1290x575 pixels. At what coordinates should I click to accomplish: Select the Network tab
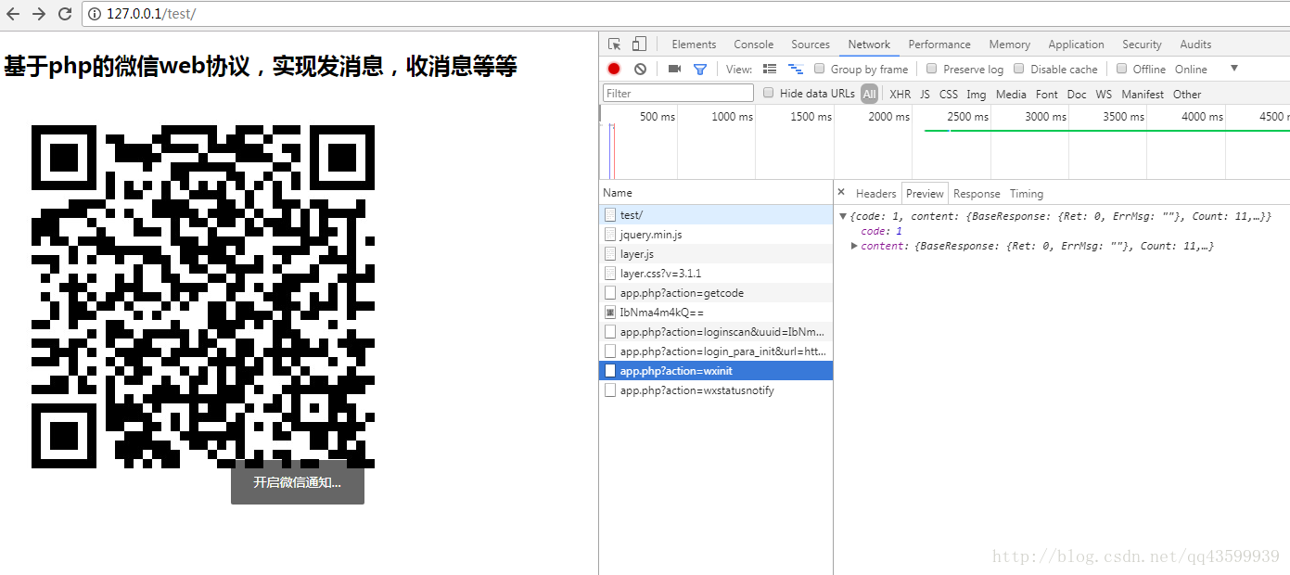[x=869, y=44]
